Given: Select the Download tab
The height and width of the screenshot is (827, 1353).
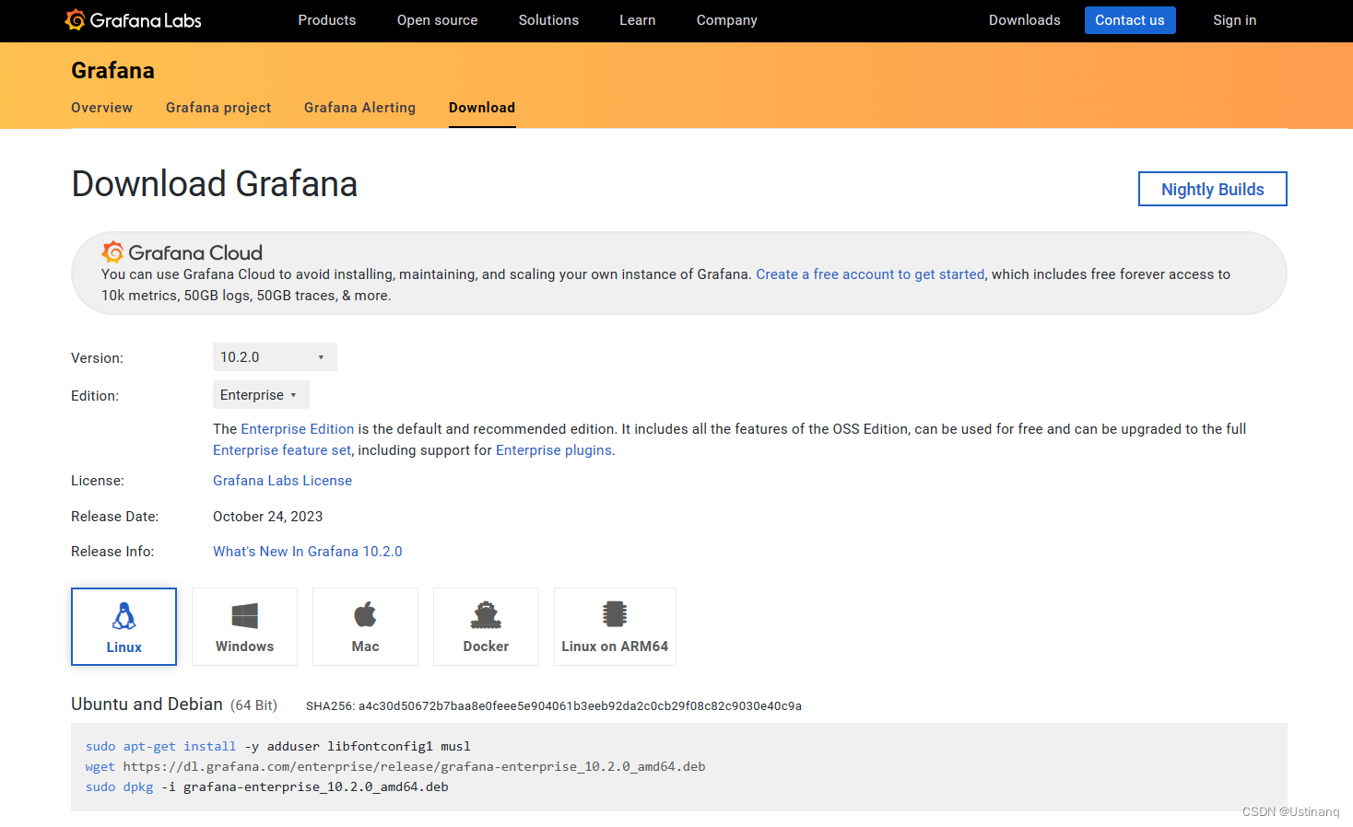Looking at the screenshot, I should [482, 108].
